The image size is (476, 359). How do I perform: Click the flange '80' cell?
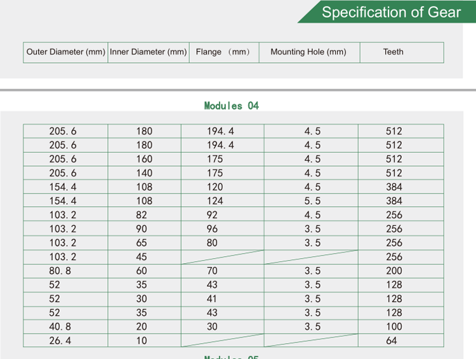click(x=223, y=243)
